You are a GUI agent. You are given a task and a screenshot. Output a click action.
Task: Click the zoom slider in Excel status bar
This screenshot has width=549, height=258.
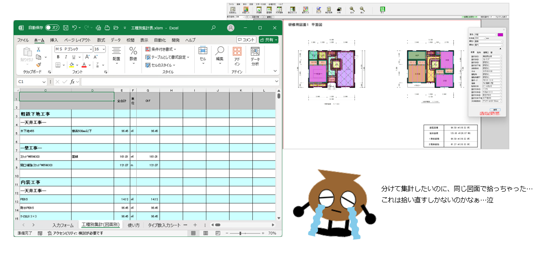[241, 233]
